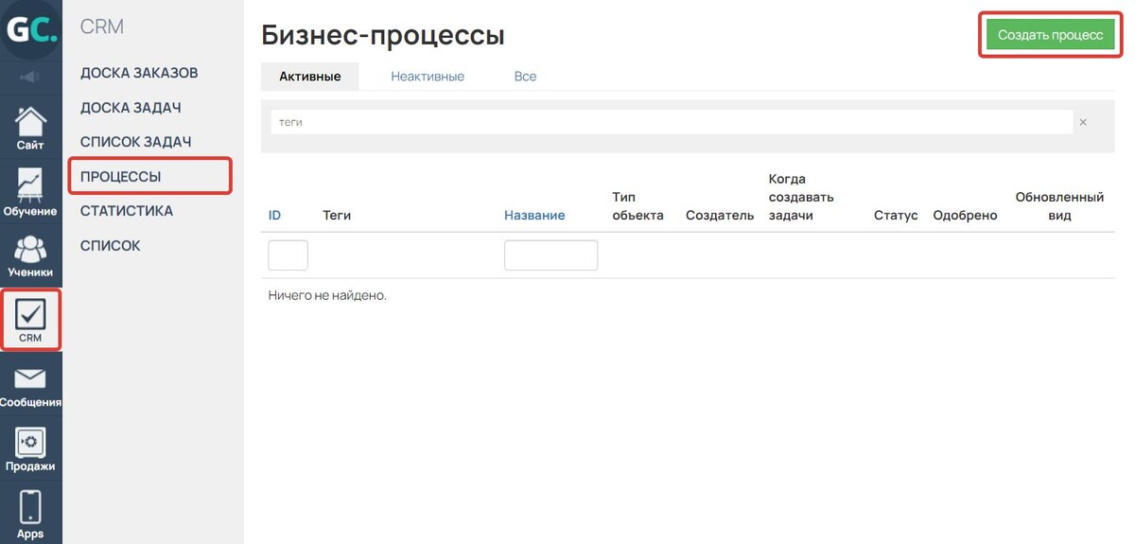1135x544 pixels.
Task: Sort table by Название column
Action: [534, 215]
